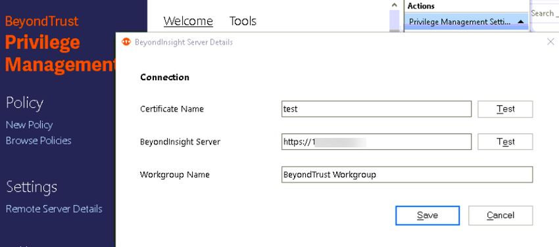The image size is (559, 247).
Task: Click the BeyondInsight logo icon in dialog title
Action: tap(126, 42)
